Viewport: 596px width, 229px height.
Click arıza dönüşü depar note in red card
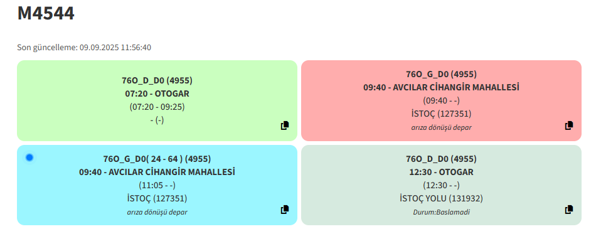point(441,127)
